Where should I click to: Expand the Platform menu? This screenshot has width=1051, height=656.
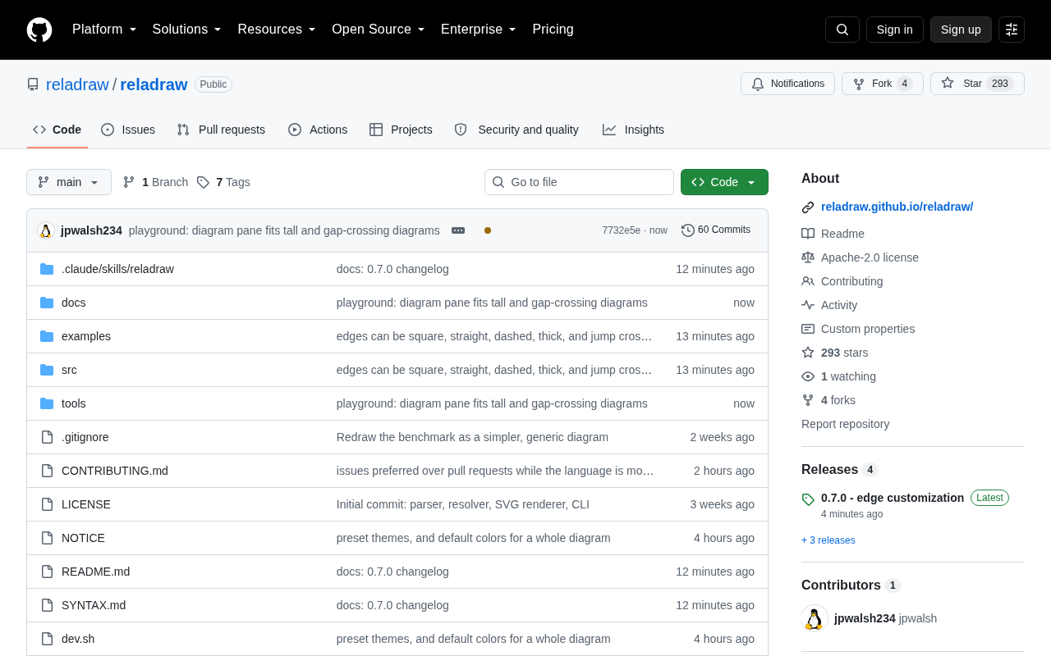coord(104,30)
